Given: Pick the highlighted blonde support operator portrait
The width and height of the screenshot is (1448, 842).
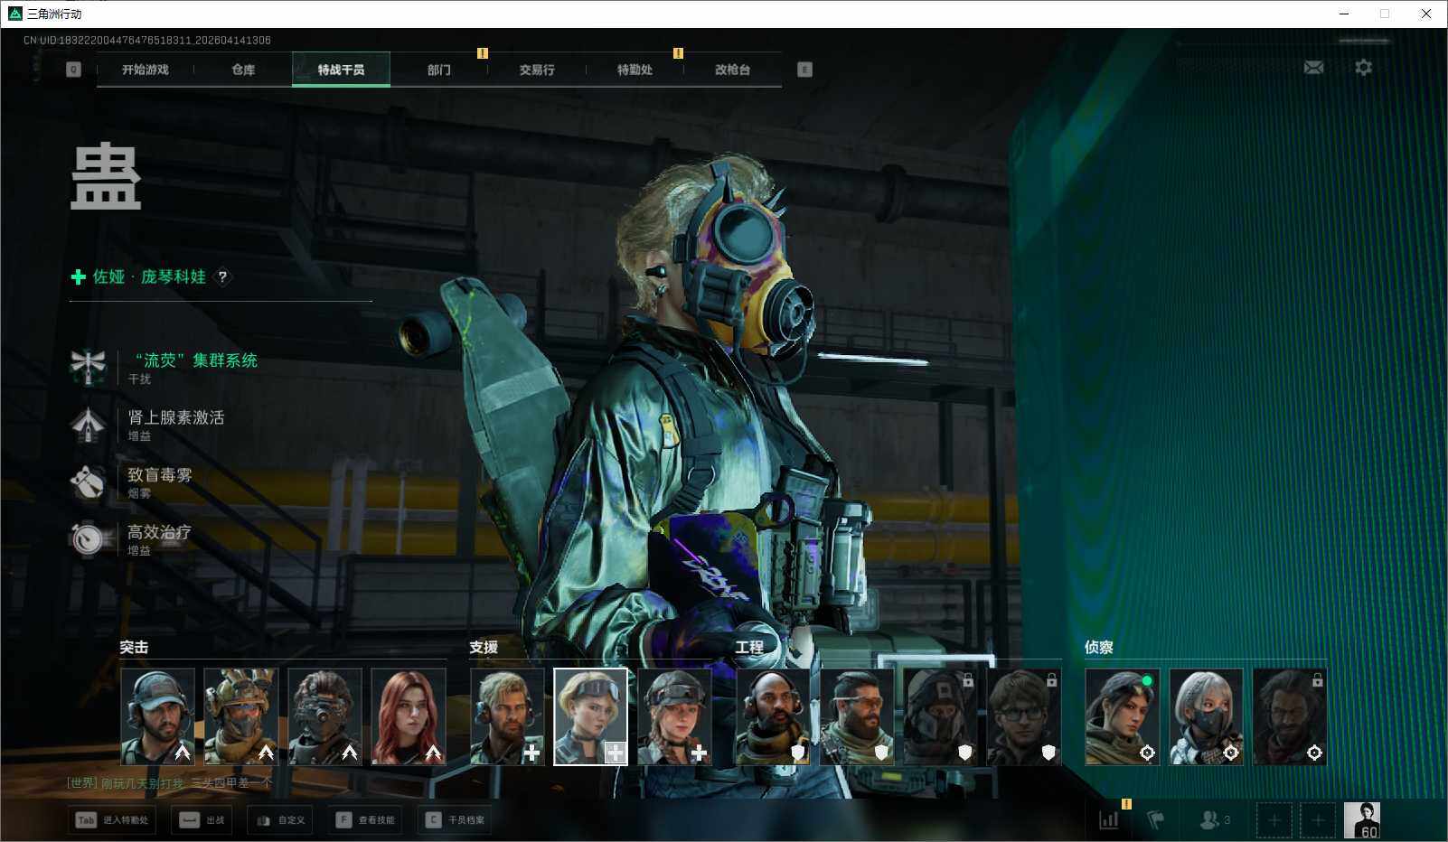Looking at the screenshot, I should coord(590,716).
